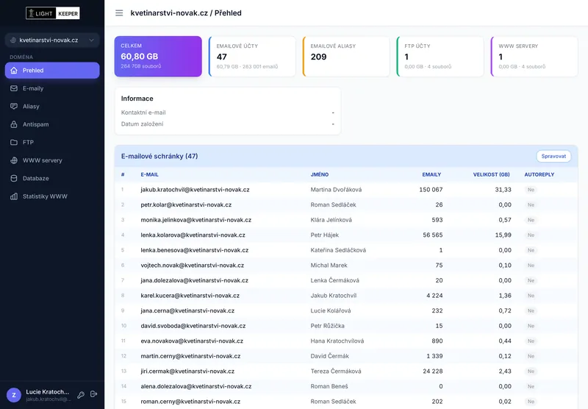Select petr.kolar@kvetinarstvi-novak.cz email
The width and height of the screenshot is (588, 409).
[186, 205]
